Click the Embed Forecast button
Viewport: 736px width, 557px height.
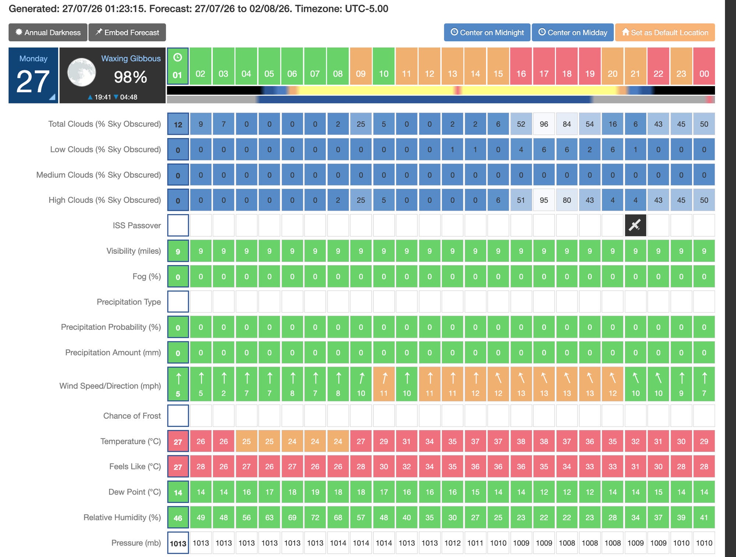coord(127,32)
